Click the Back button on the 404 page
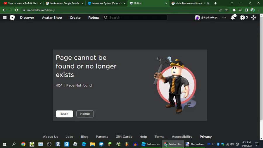 pos(64,114)
